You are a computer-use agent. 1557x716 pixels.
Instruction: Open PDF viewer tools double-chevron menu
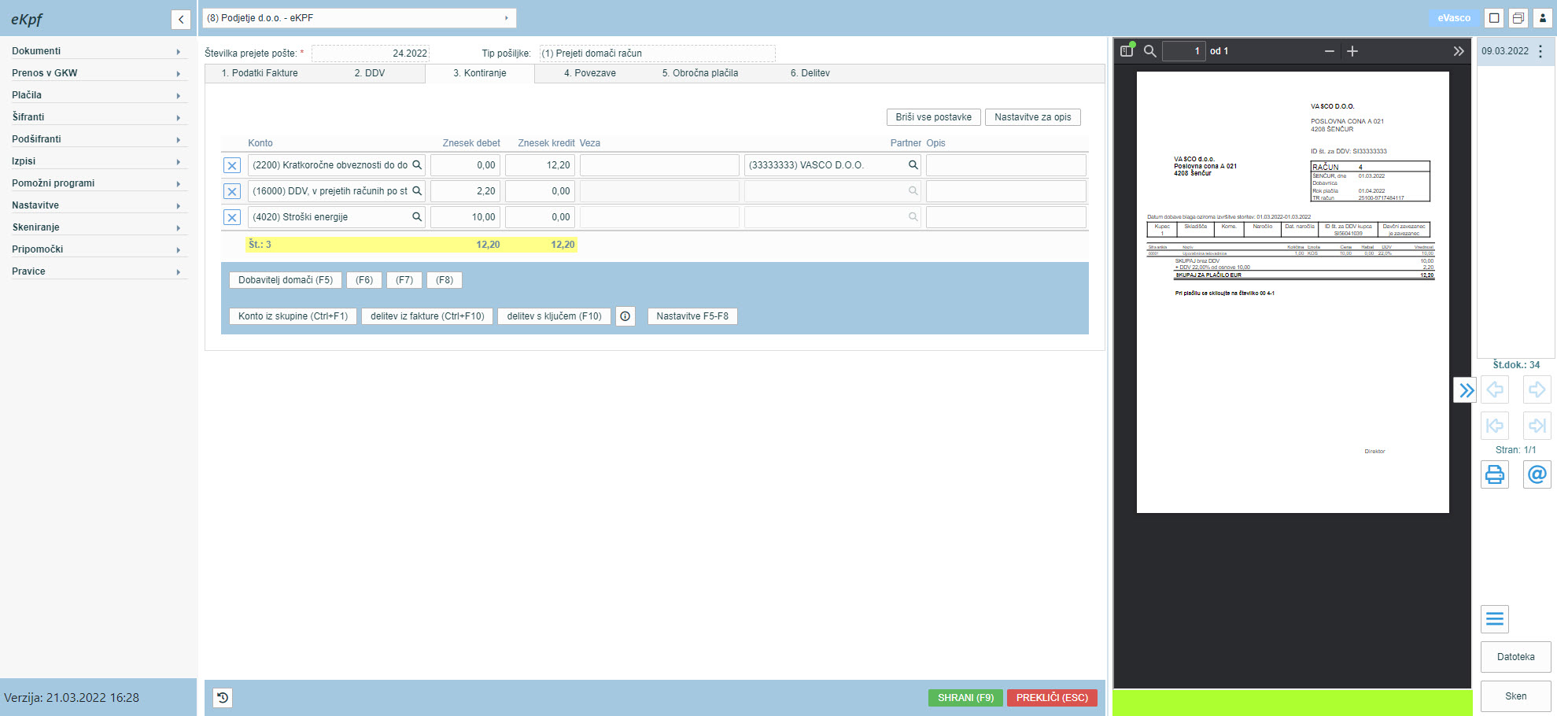click(x=1459, y=51)
